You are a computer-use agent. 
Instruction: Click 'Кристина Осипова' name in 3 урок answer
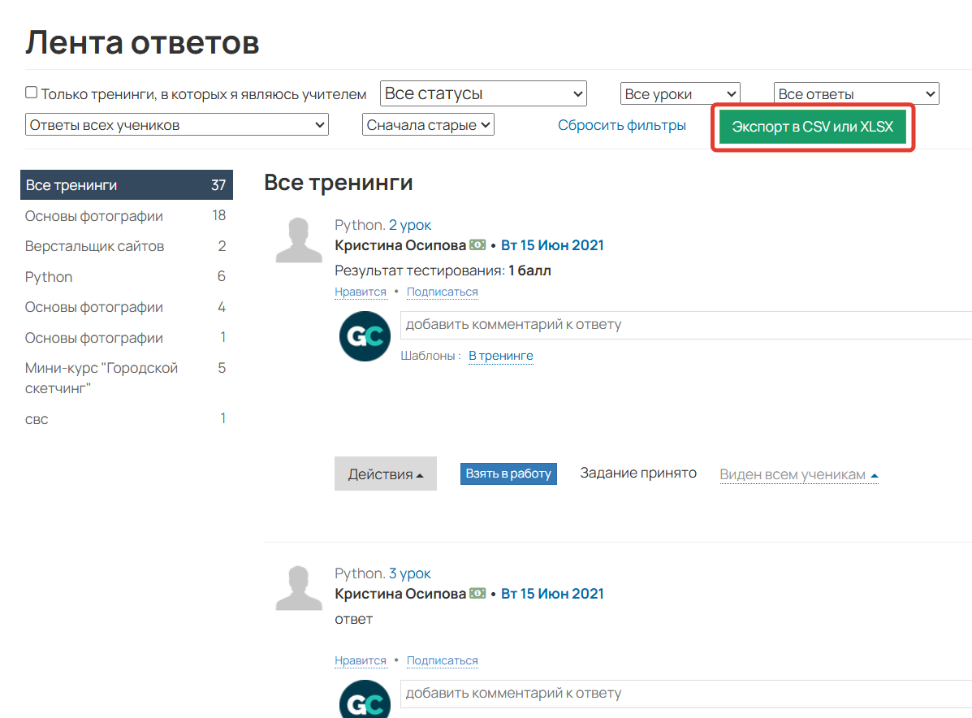[x=400, y=594]
